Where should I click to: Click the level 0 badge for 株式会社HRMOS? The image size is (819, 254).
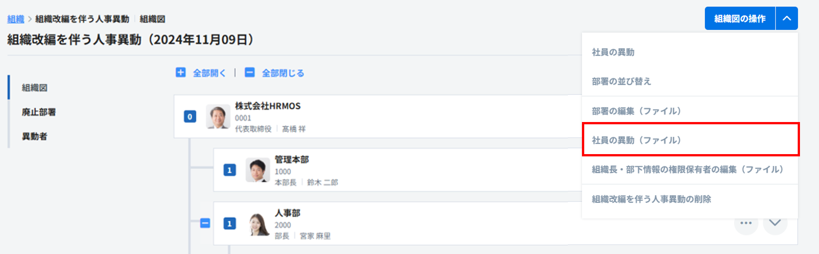[x=190, y=117]
